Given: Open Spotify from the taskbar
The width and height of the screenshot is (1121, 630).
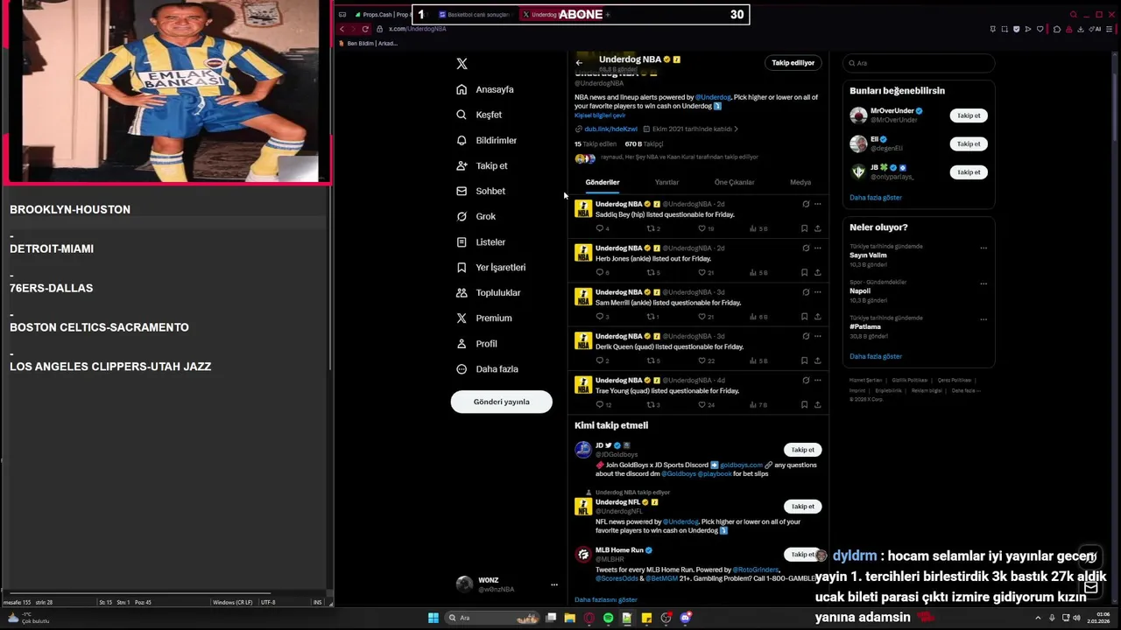Looking at the screenshot, I should coord(608,618).
